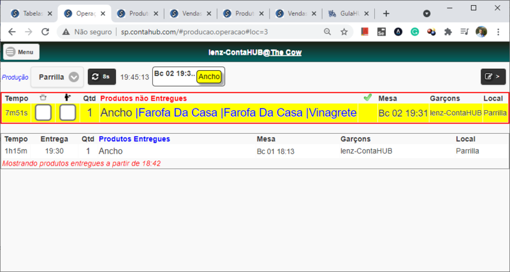Close the Tabelas browser tab
The height and width of the screenshot is (272, 510).
pyautogui.click(x=50, y=13)
